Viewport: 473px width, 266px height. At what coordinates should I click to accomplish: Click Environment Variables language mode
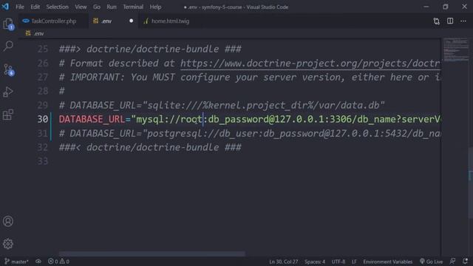pyautogui.click(x=387, y=262)
